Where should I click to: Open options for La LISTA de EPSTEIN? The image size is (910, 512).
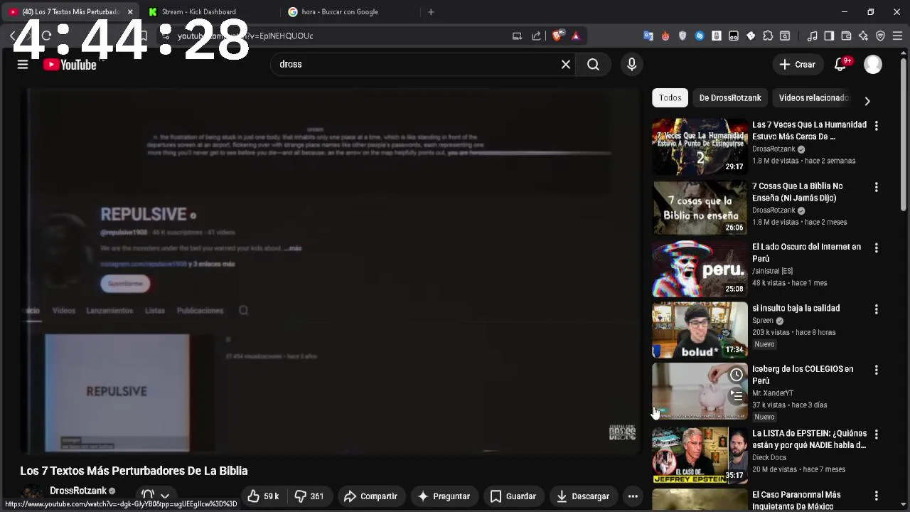click(876, 434)
